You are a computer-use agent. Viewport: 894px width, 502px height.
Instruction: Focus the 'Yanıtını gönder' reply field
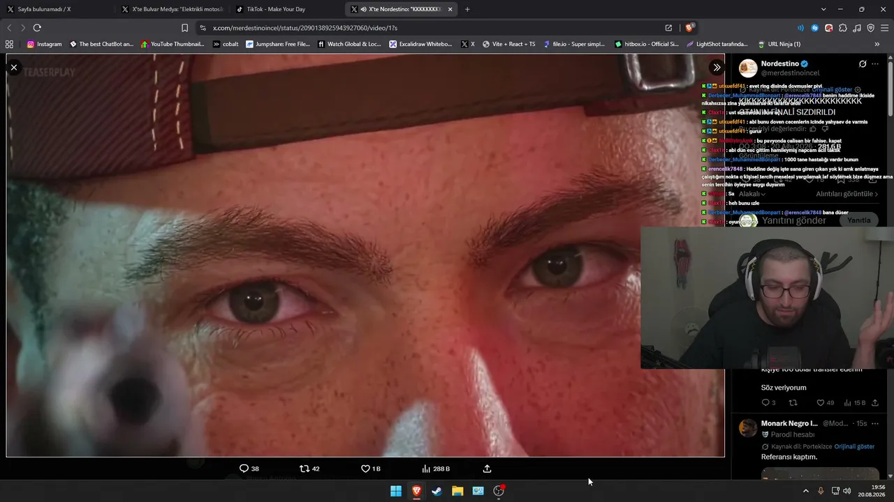point(794,220)
